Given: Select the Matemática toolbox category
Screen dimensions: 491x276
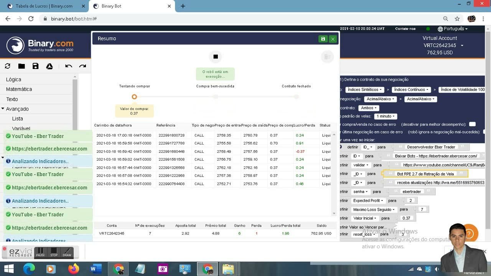Looking at the screenshot, I should pyautogui.click(x=19, y=89).
